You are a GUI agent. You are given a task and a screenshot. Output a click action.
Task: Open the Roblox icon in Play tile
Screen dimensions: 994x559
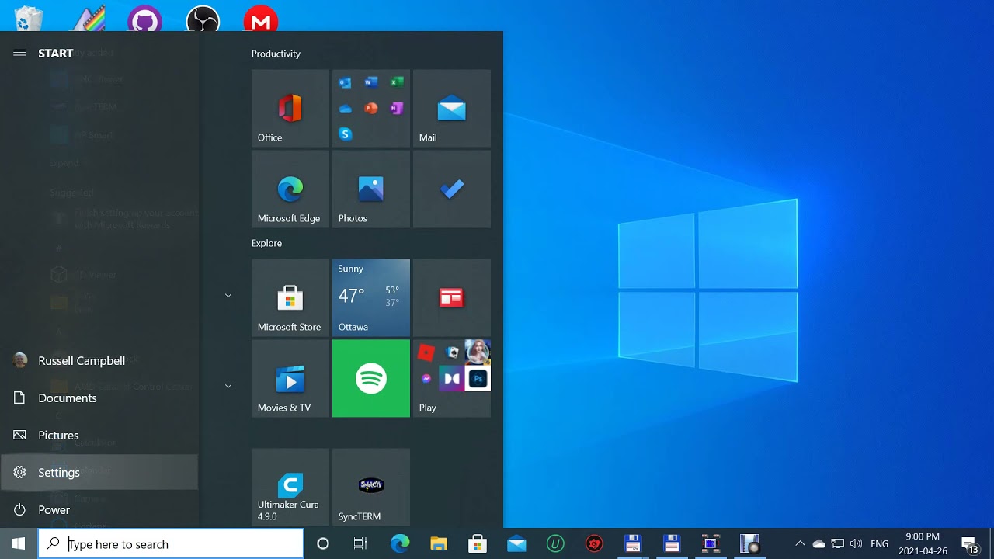(426, 352)
